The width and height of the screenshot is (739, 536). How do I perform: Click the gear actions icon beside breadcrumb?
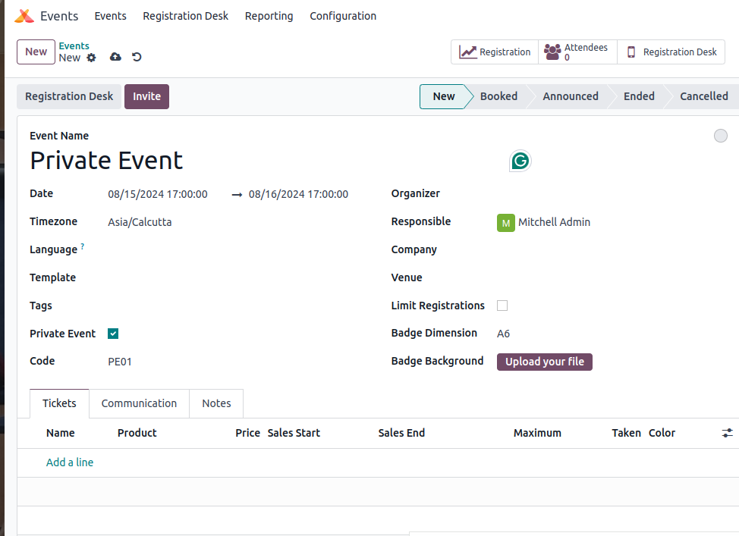pyautogui.click(x=91, y=58)
